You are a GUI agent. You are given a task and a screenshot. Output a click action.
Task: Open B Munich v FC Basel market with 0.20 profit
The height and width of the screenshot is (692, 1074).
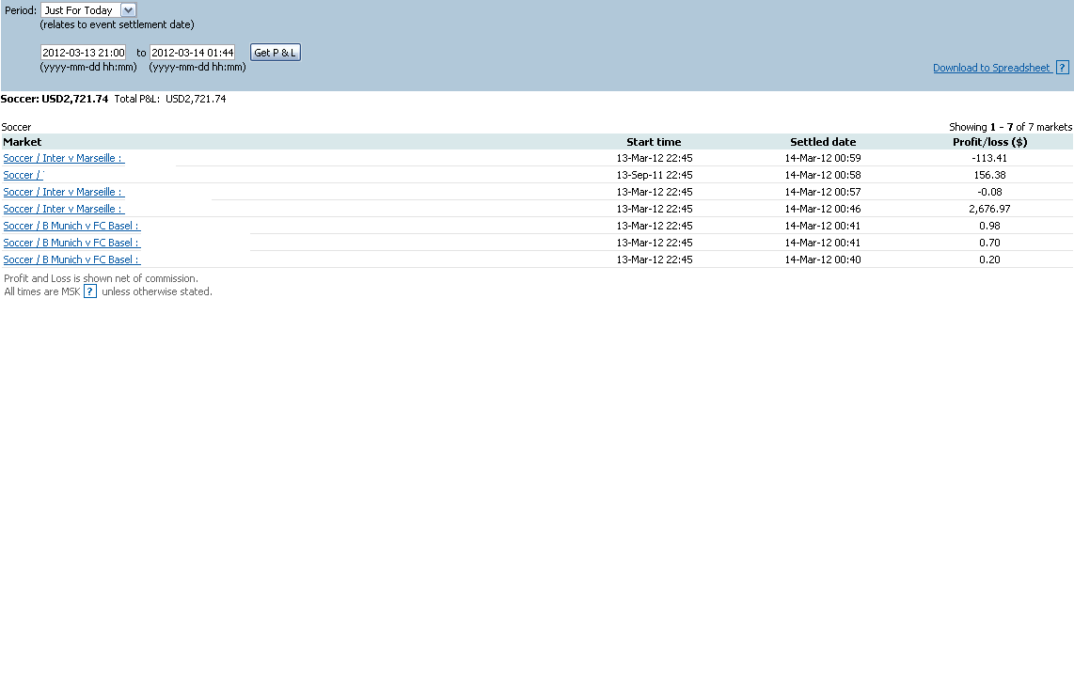point(71,260)
